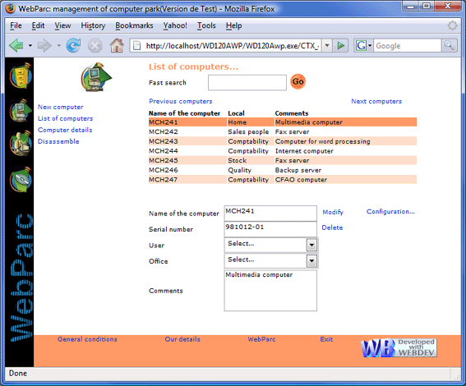Click the New computer link

click(60, 107)
